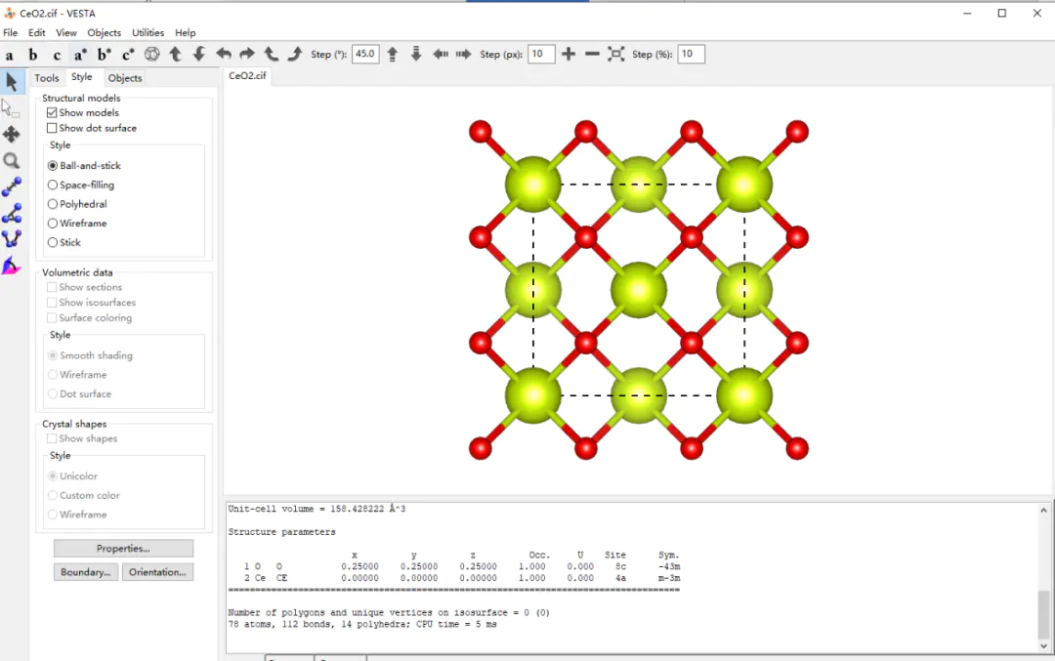Enable Show dot surface
Screen dimensions: 1055x661
tap(53, 129)
